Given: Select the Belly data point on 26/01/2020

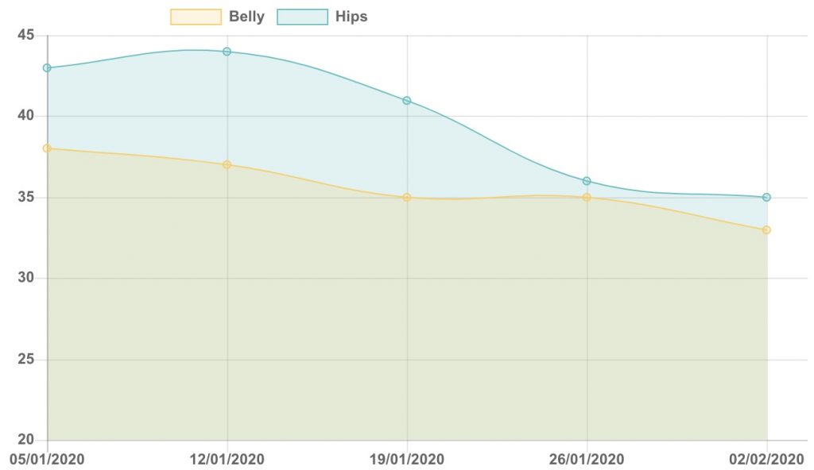Looking at the screenshot, I should (x=587, y=197).
